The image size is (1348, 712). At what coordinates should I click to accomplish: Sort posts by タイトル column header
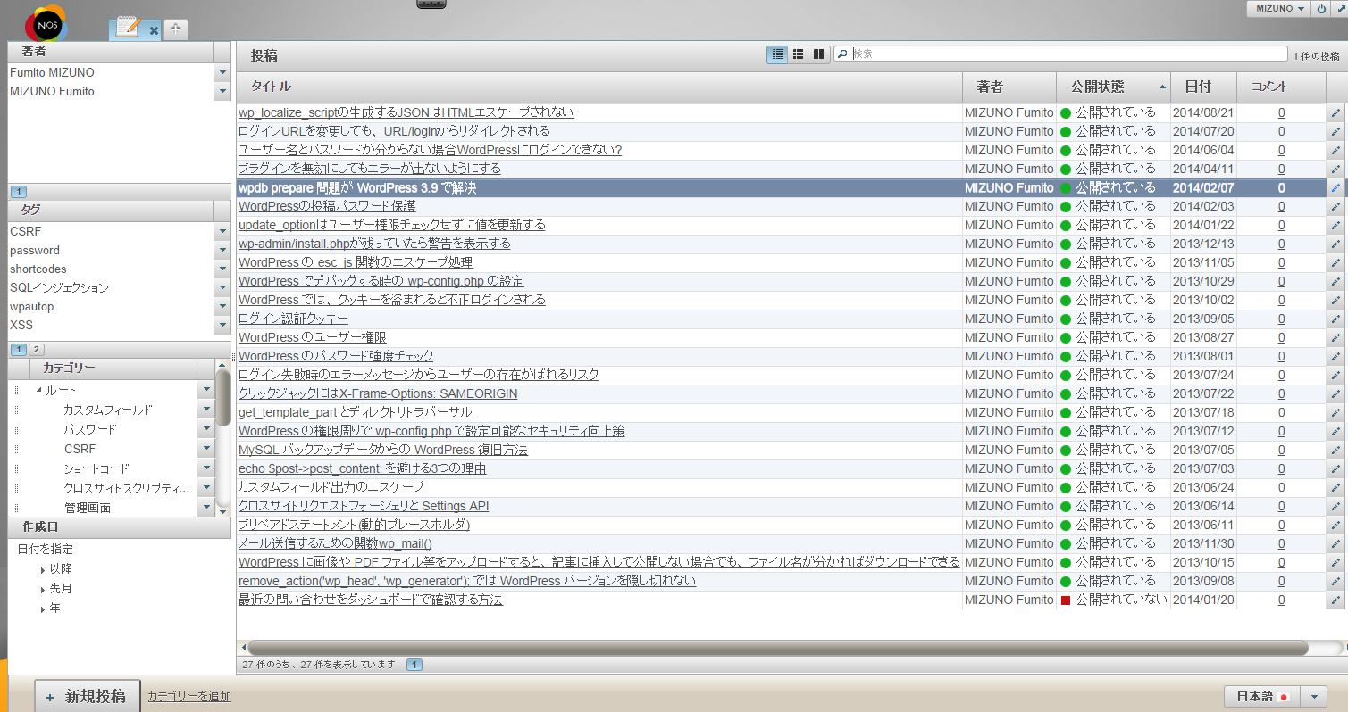click(x=599, y=87)
